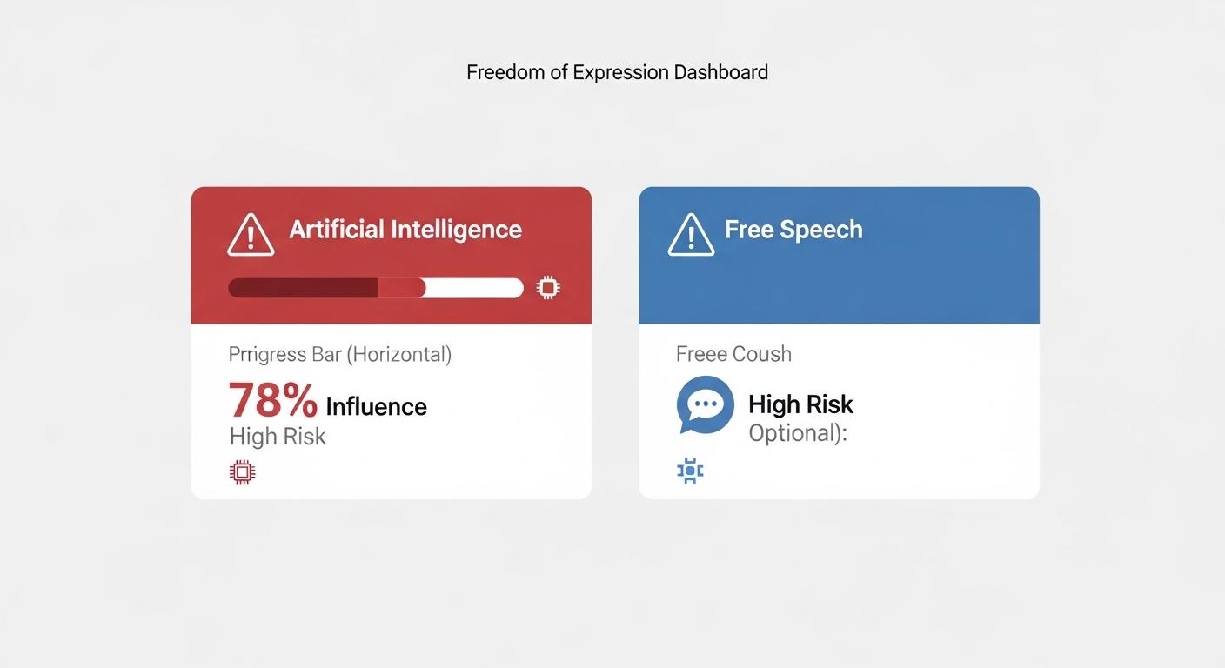Click the white chip icon after the progress bar
This screenshot has width=1225, height=668.
pyautogui.click(x=548, y=288)
